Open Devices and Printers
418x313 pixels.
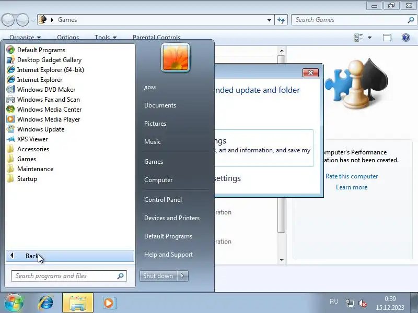point(172,218)
